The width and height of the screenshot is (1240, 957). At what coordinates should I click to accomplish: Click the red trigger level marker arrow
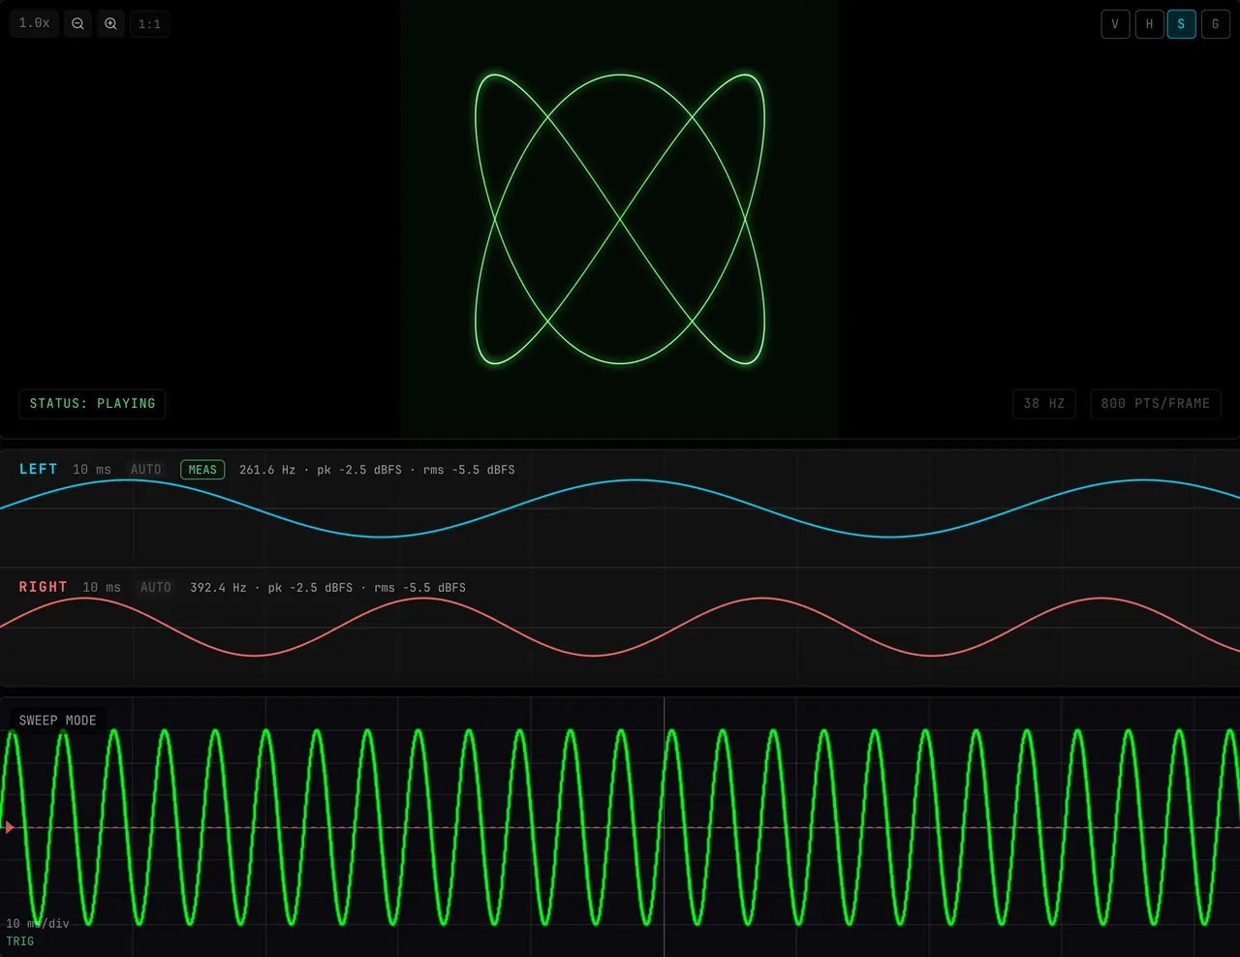(10, 828)
